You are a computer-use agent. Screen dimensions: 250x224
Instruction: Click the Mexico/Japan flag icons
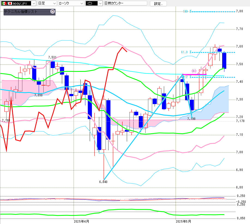point(7,3)
